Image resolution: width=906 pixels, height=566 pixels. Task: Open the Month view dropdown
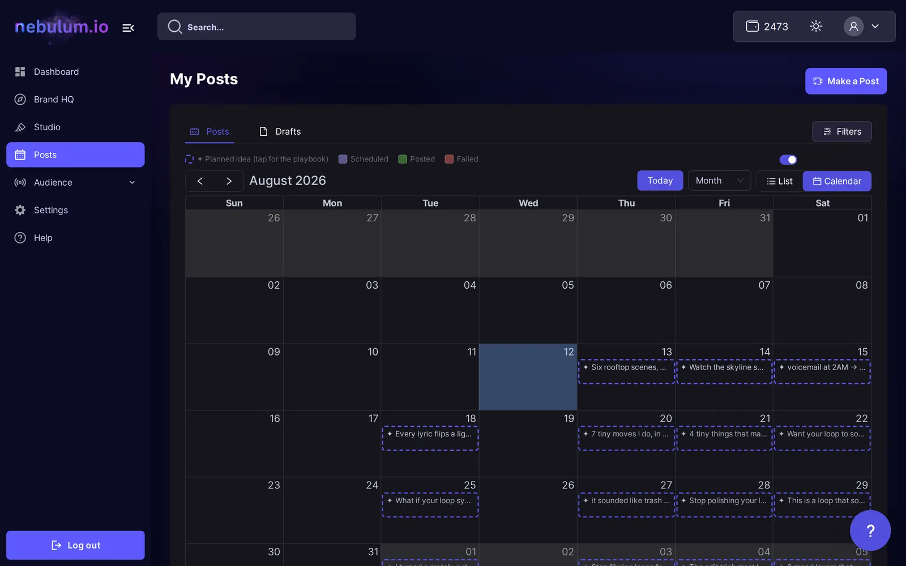click(719, 181)
